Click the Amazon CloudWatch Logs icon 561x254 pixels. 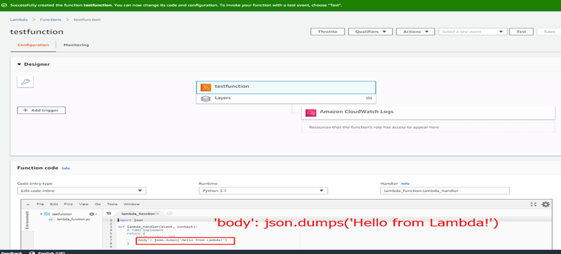pyautogui.click(x=310, y=112)
